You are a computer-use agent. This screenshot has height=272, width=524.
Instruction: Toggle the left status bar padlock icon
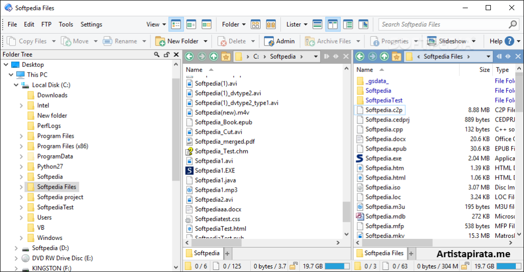(x=294, y=266)
